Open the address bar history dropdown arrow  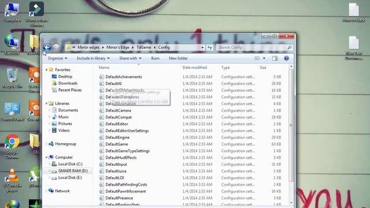coord(202,47)
